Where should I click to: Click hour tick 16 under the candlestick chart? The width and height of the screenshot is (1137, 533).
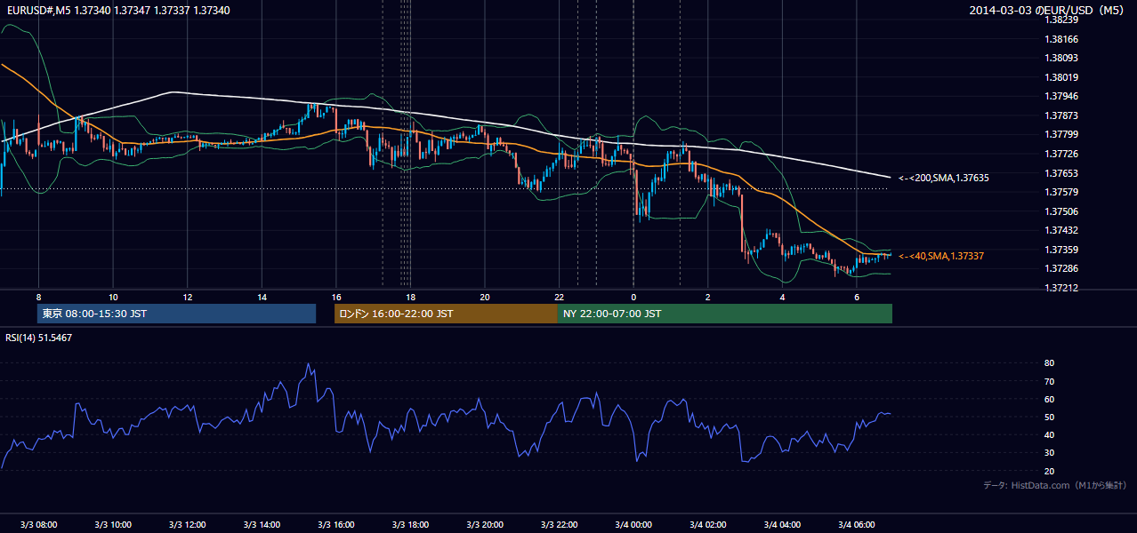(336, 297)
